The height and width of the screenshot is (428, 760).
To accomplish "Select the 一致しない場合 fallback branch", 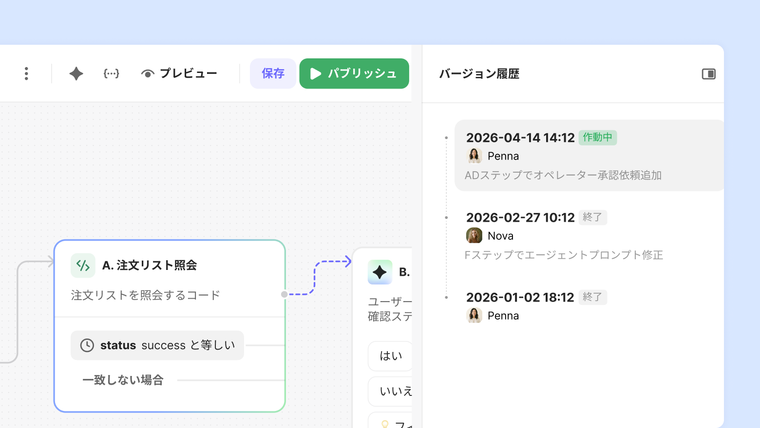I will pyautogui.click(x=123, y=380).
